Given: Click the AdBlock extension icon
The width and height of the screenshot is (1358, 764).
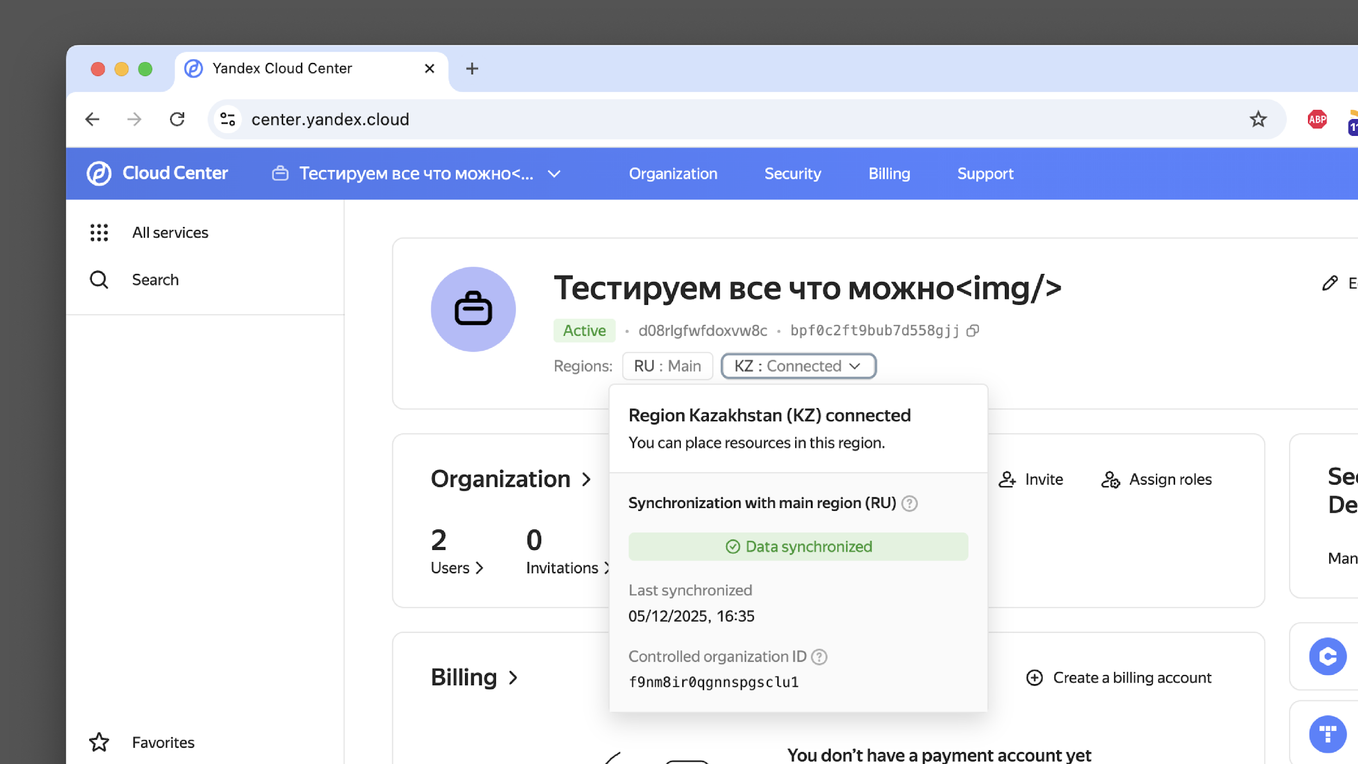Looking at the screenshot, I should click(1317, 119).
